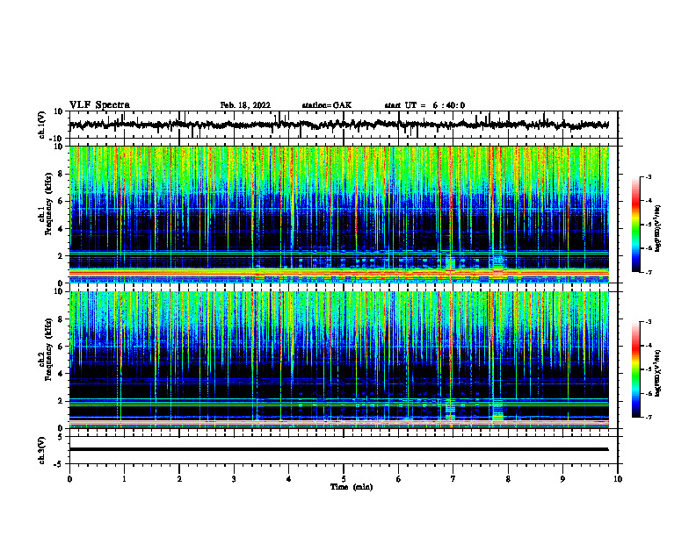Screen dimensions: 696x537
Task: Click the "-5" label on ch.1 color bar
Action: [648, 225]
